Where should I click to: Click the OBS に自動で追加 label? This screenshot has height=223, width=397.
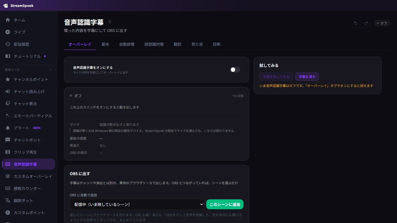(83, 195)
